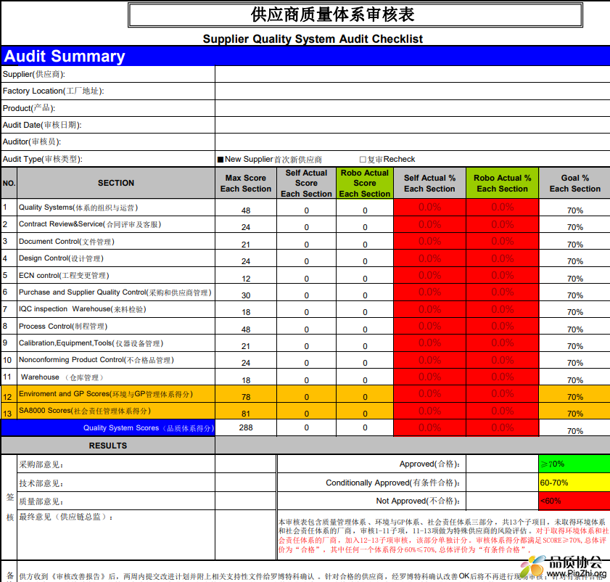
Task: Select the yellow 60-70% swatch
Action: [x=574, y=483]
